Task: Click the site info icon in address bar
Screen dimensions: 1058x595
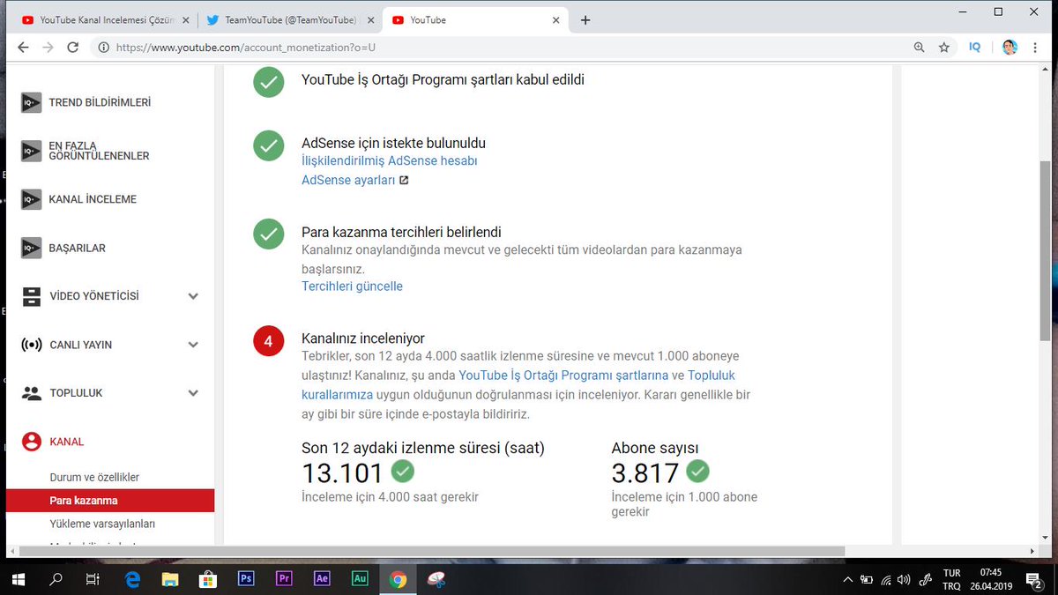Action: point(103,48)
